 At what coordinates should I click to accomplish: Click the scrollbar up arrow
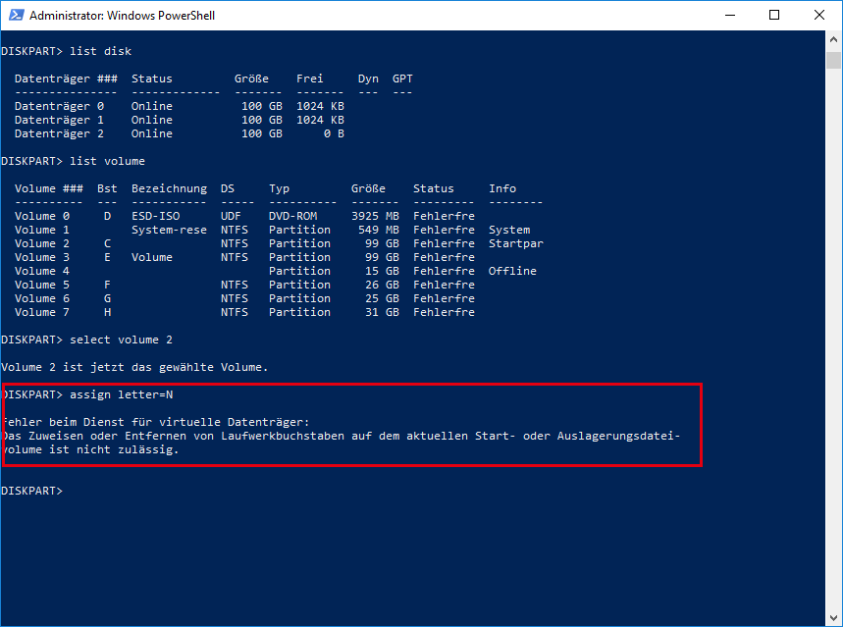(x=834, y=40)
